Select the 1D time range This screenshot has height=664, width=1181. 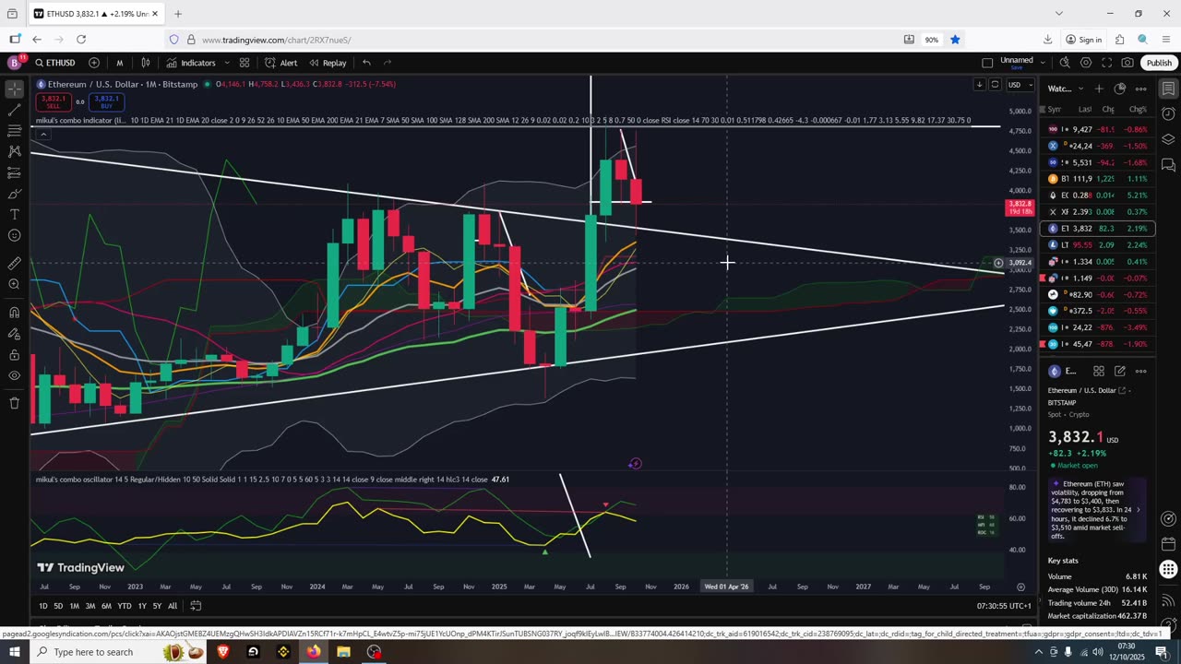click(x=42, y=606)
